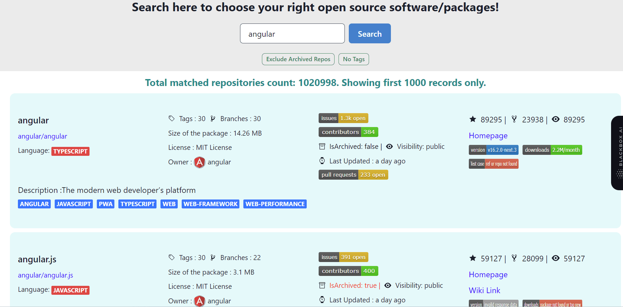
Task: Click the eye icon beside Visibility in angular card
Action: coord(389,146)
